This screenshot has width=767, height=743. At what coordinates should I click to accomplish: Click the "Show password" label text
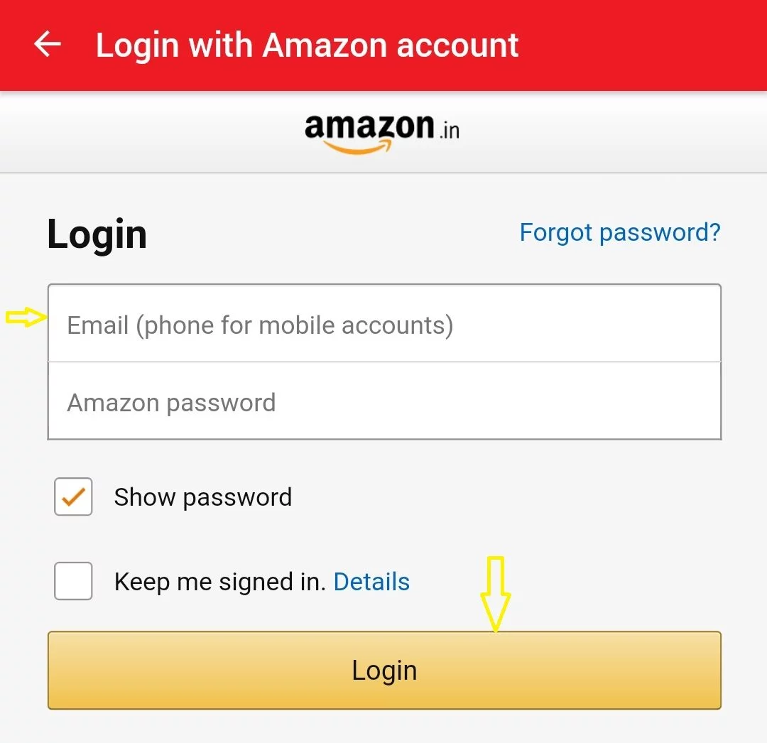tap(203, 497)
